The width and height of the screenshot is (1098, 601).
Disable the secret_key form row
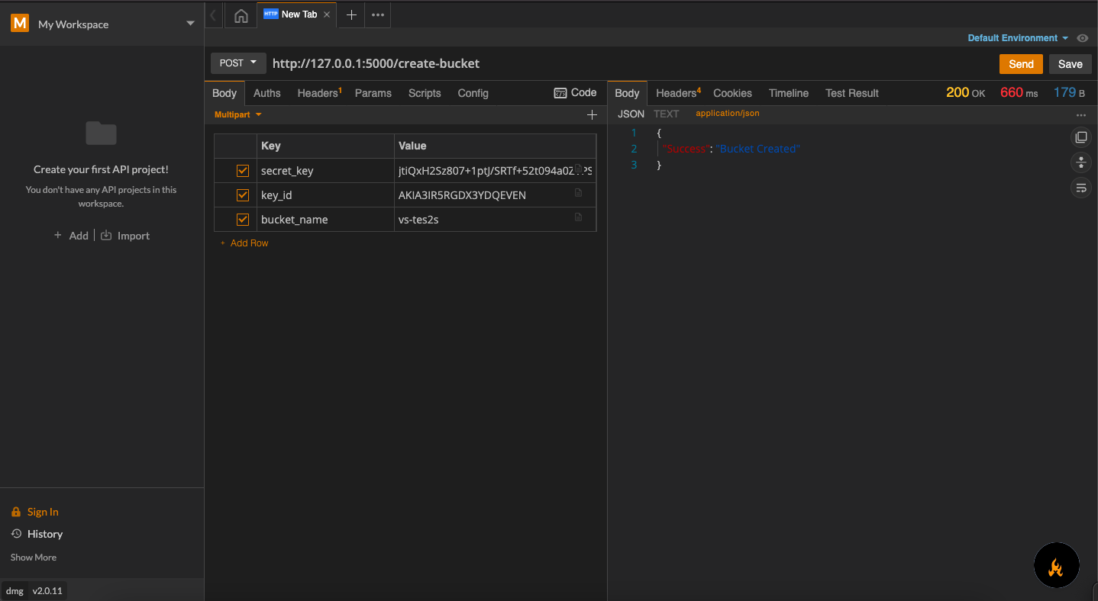242,170
